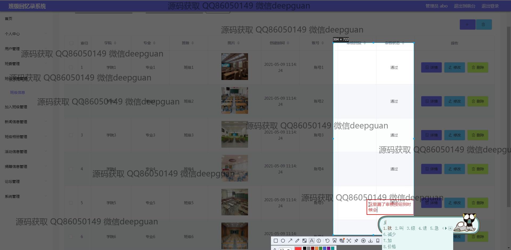This screenshot has height=250, width=511.
Task: Open the classroom thumbnail for 班级2
Action: pyautogui.click(x=235, y=100)
